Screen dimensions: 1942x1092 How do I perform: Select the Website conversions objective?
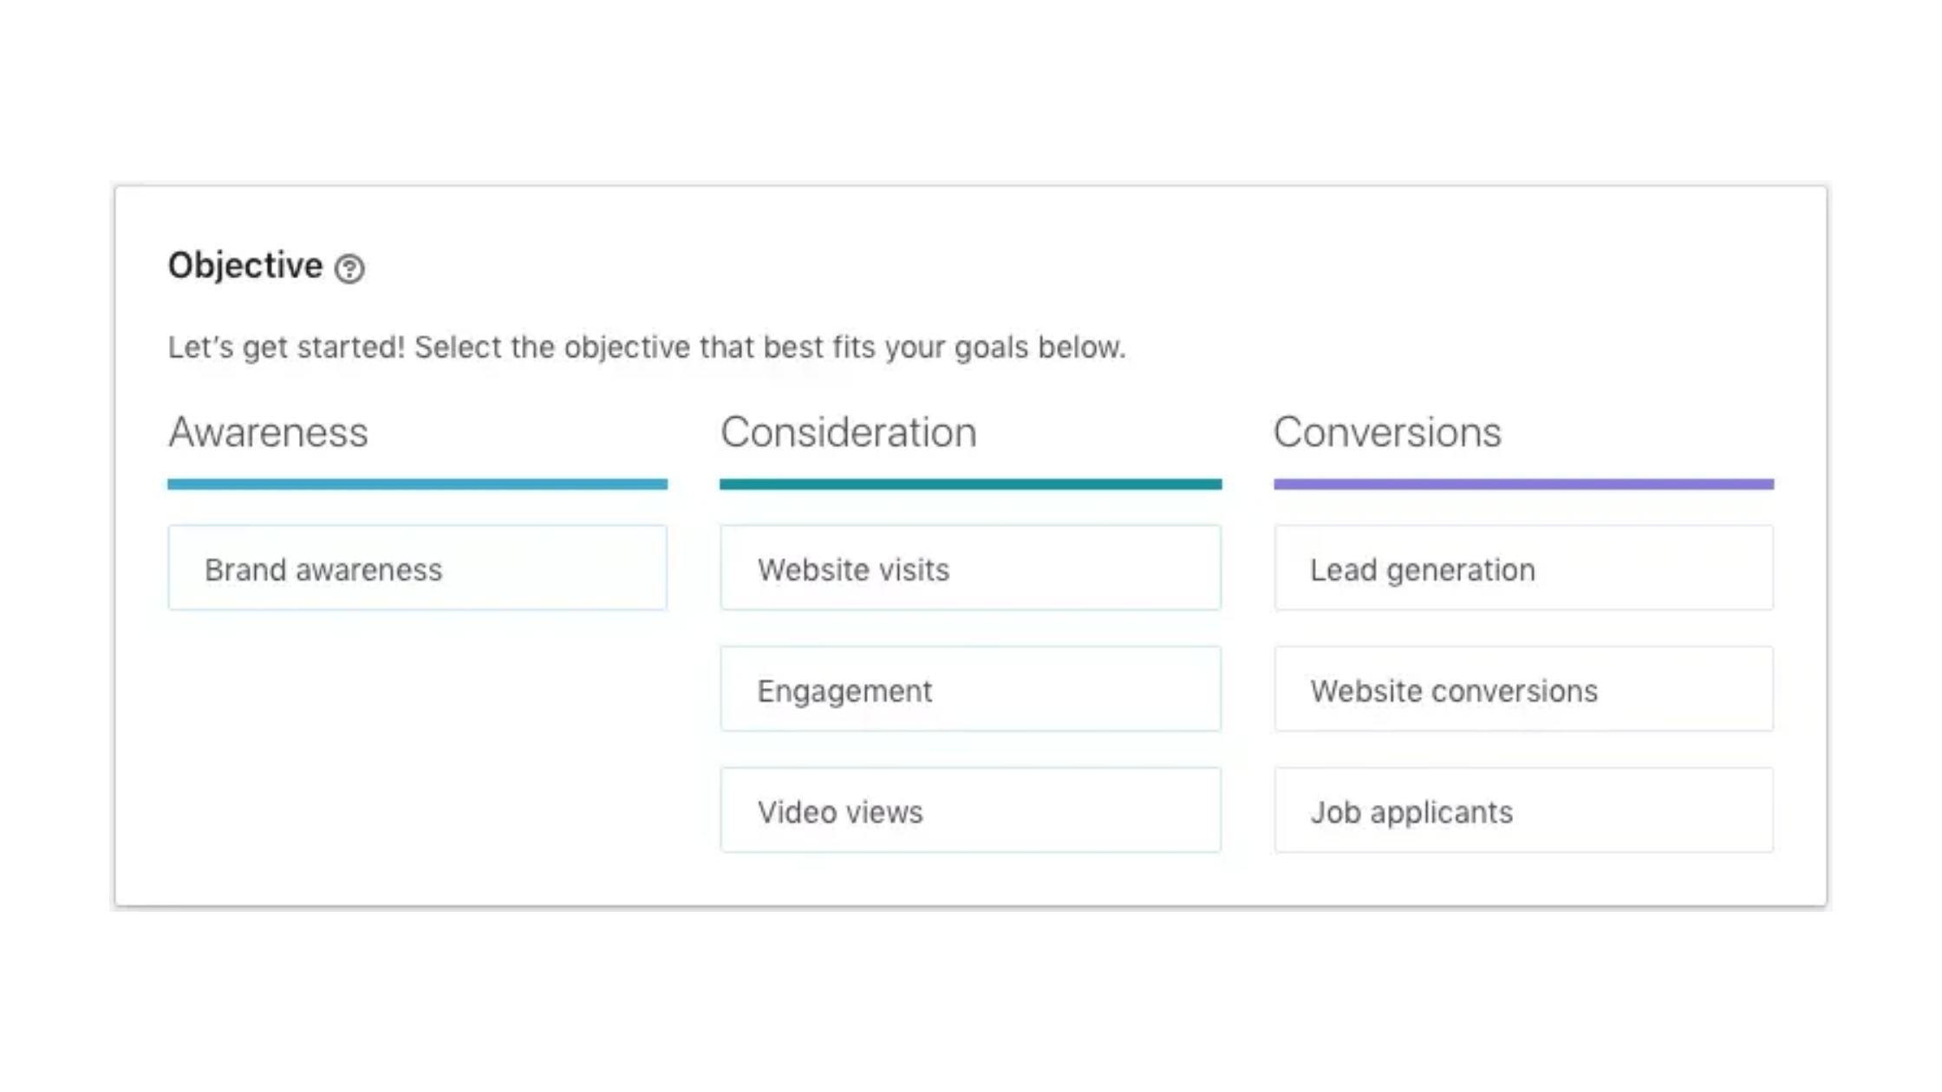(x=1524, y=690)
